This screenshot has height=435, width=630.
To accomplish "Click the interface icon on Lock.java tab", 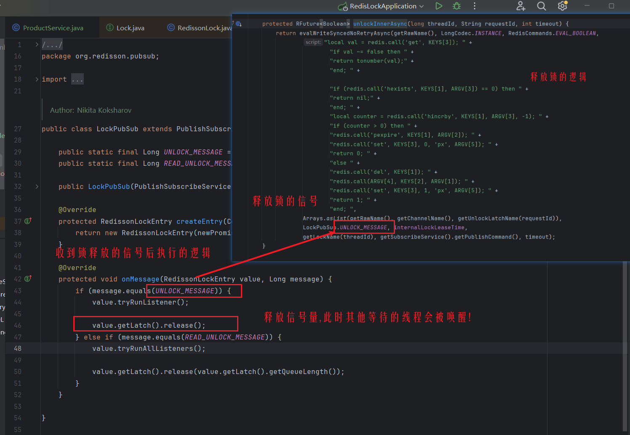I will (110, 28).
